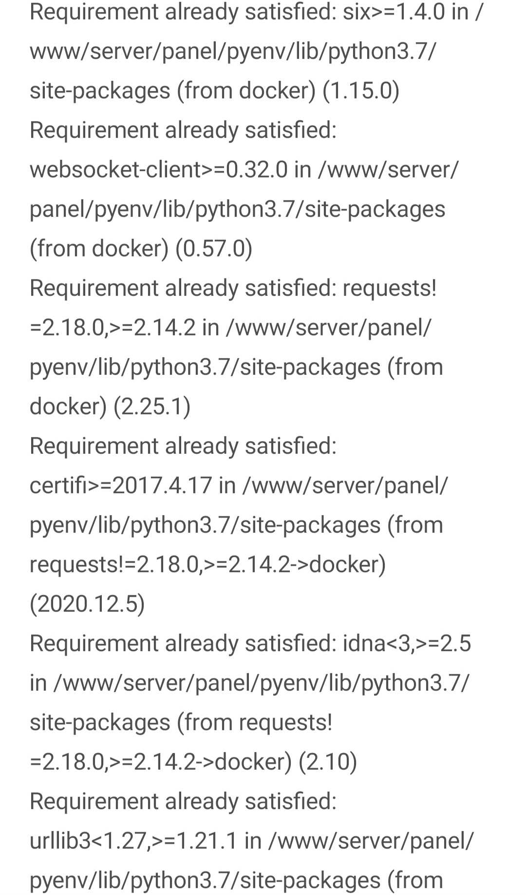Select the certifi>=2017.4.17 package text
This screenshot has height=895, width=526.
[x=121, y=486]
